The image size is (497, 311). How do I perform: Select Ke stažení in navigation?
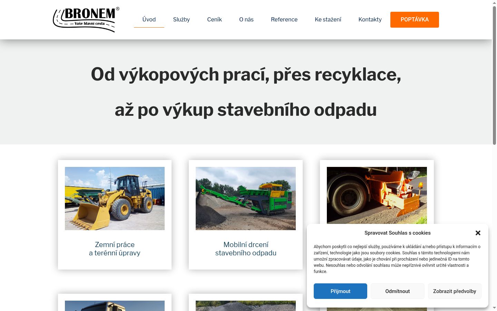coord(328,20)
